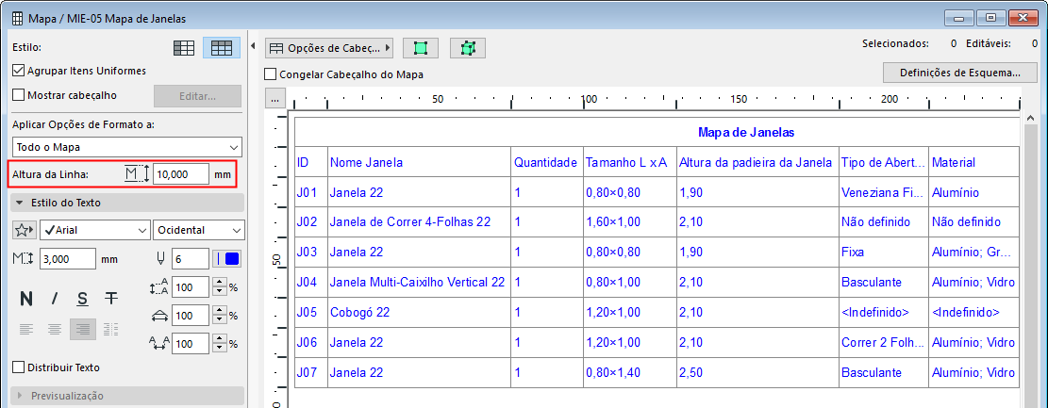
Task: Select Janela Multi-Caixilho Vertical 22 cell
Action: tap(419, 283)
